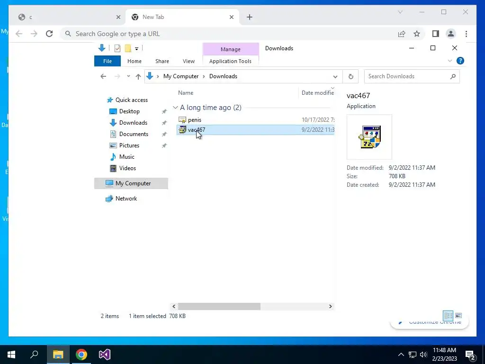
Task: Select the Manage contextual tab
Action: pos(231,49)
